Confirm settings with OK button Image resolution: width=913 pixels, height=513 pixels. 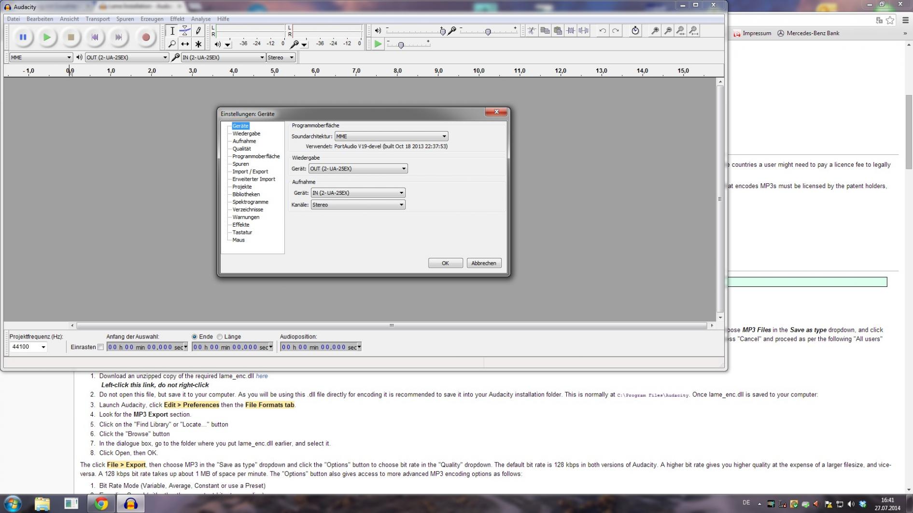[445, 263]
